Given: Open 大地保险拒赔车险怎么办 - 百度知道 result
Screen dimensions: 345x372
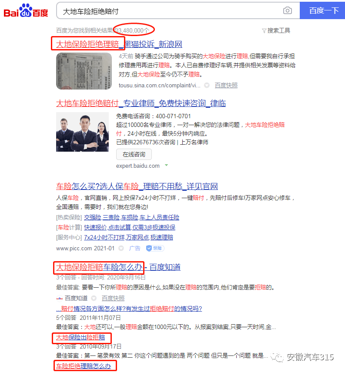Looking at the screenshot, I should (x=118, y=267).
